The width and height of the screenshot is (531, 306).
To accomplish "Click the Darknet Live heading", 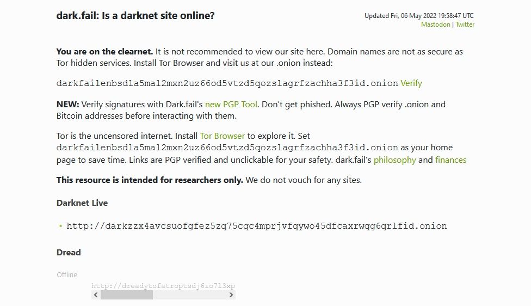I will click(82, 203).
